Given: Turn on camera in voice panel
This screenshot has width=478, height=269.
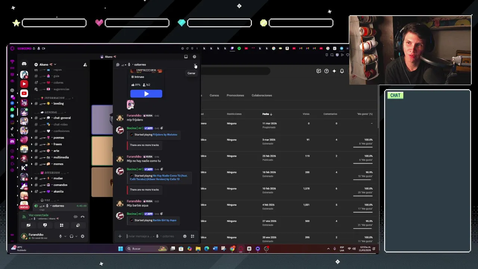Looking at the screenshot, I should click(28, 225).
